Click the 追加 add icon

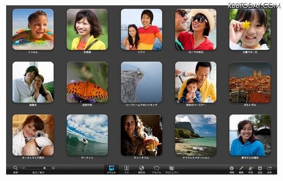(x=260, y=168)
